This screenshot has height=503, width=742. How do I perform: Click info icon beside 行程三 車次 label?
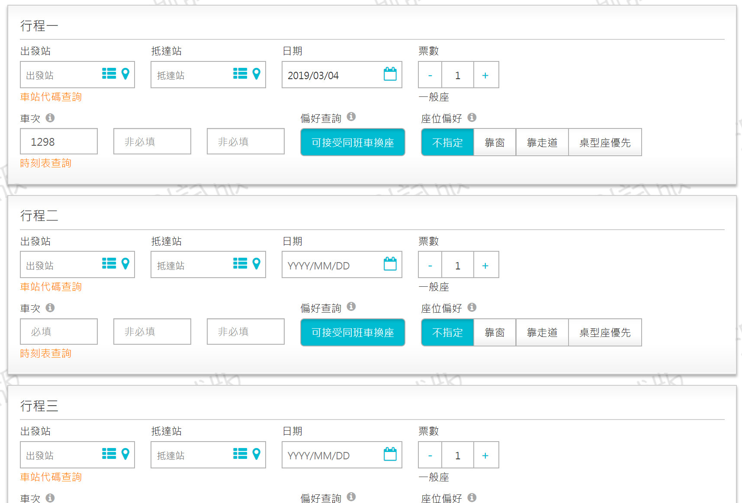point(50,498)
